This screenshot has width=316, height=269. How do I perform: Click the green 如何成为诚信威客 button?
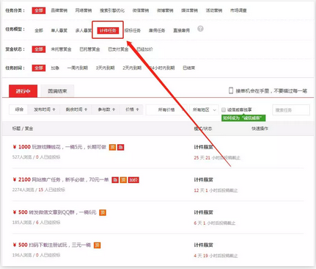(243, 118)
